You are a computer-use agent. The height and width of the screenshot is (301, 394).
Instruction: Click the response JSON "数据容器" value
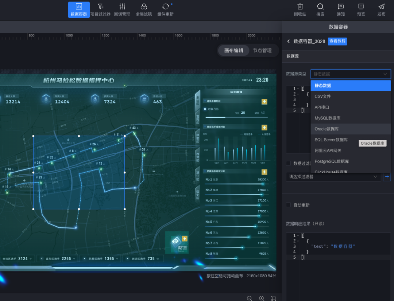pos(343,246)
